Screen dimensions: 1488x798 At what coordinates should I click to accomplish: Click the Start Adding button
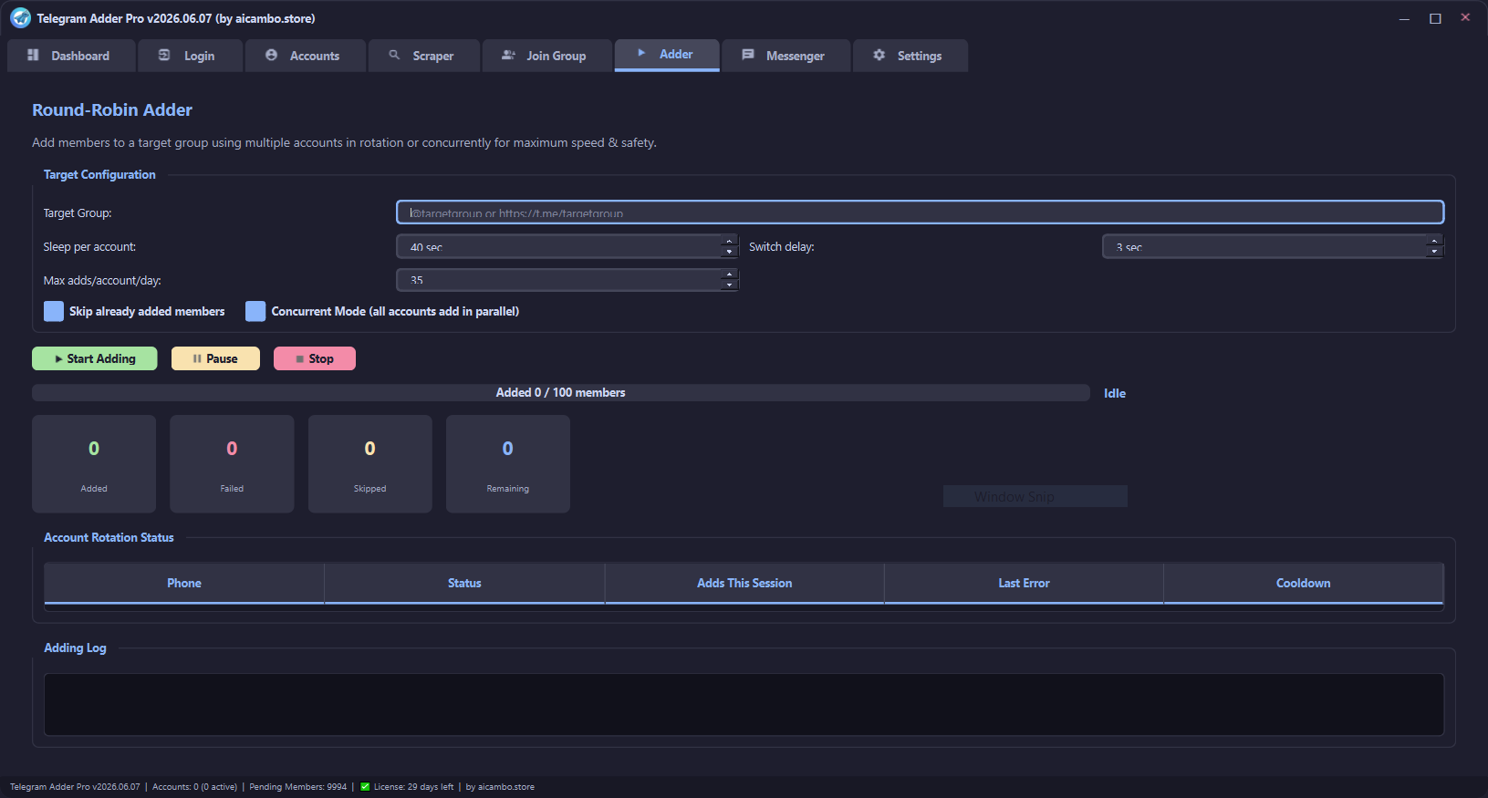point(95,358)
